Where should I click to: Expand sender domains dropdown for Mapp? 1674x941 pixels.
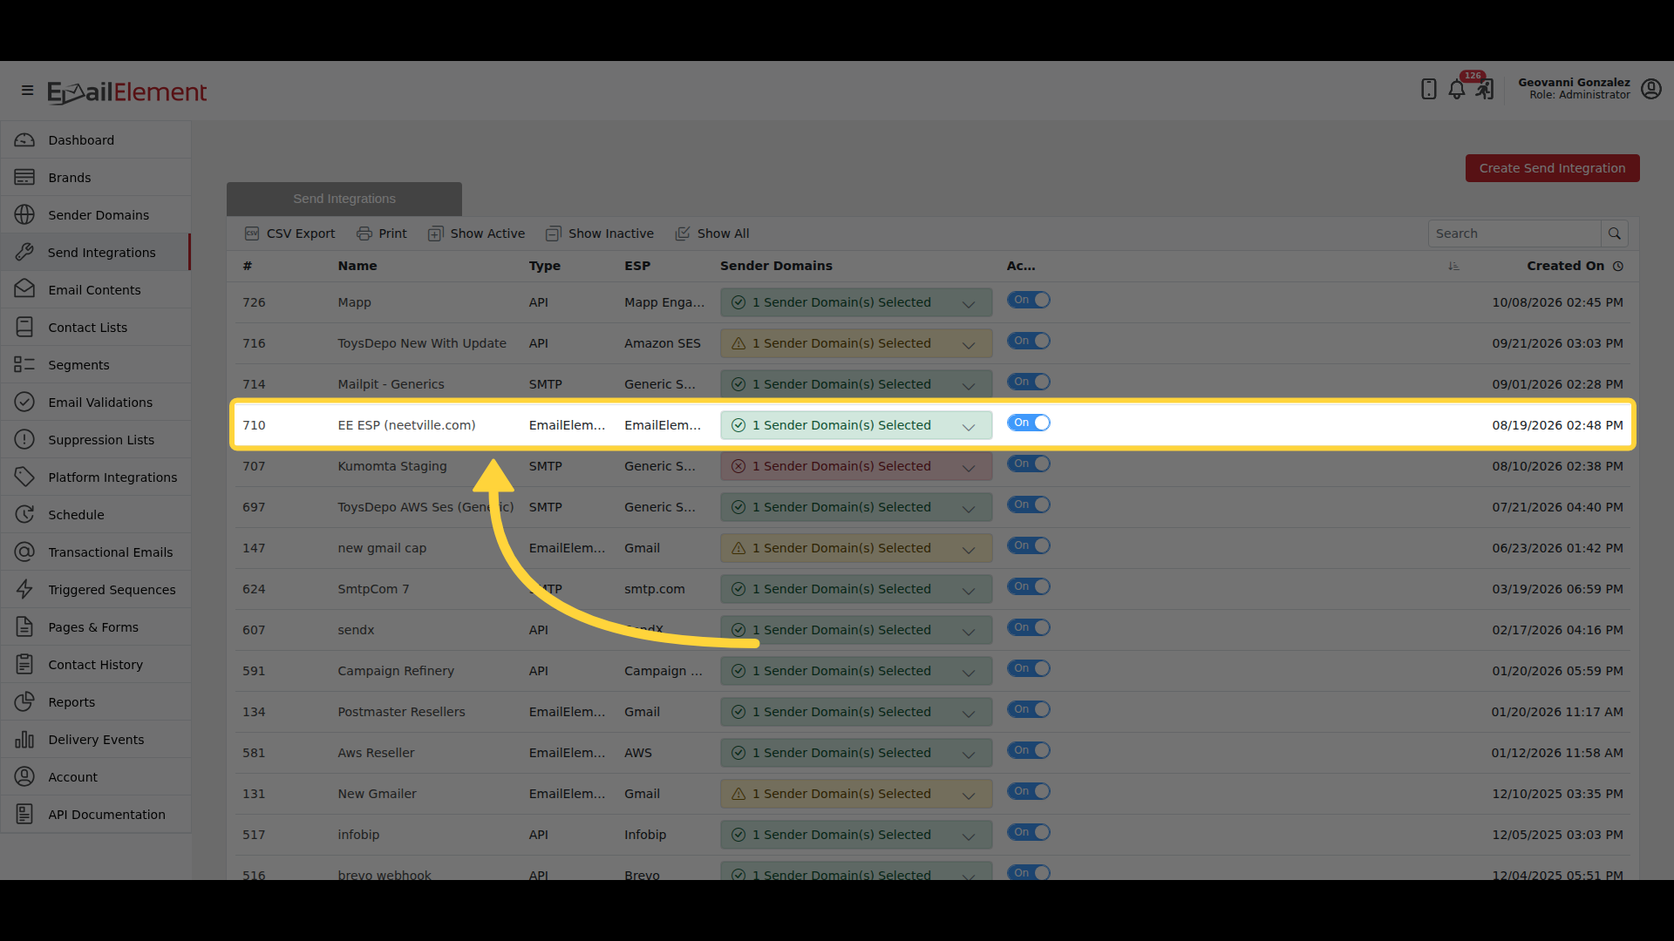click(856, 302)
